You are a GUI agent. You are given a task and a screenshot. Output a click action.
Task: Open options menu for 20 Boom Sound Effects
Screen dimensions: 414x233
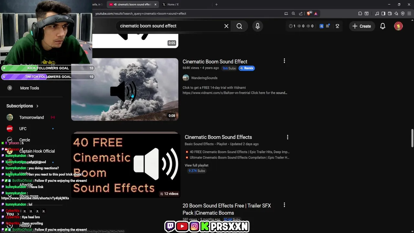[284, 205]
